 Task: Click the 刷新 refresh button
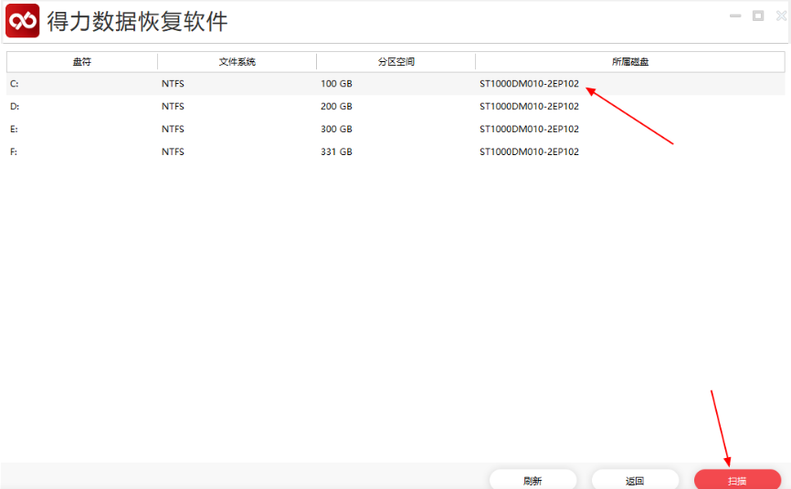point(533,480)
